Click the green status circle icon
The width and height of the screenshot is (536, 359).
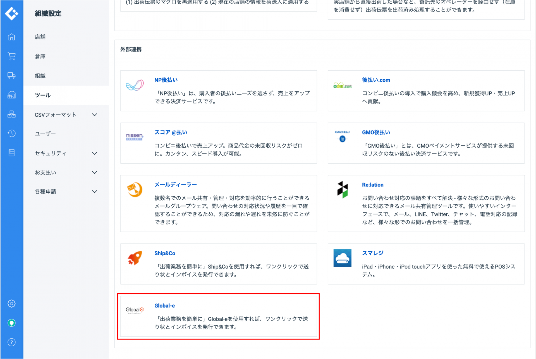coord(11,323)
